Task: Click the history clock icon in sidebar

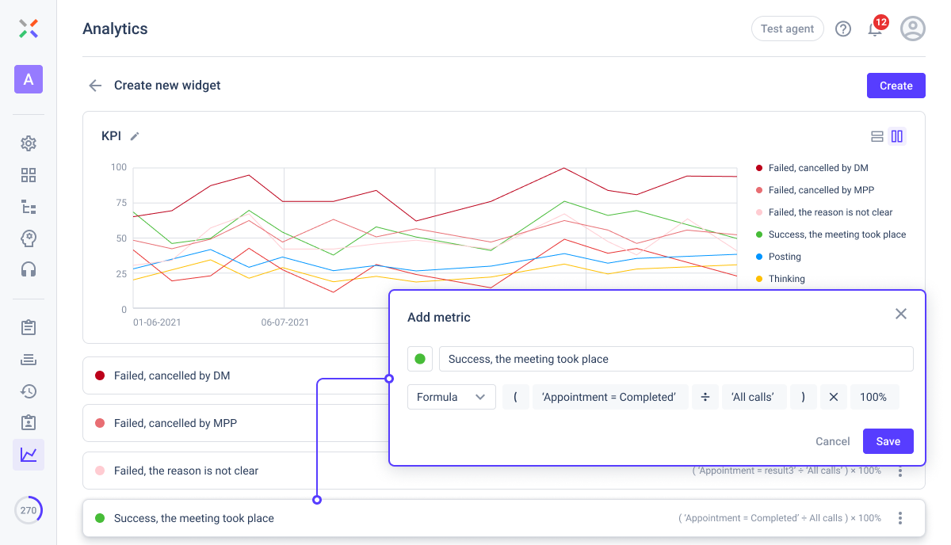Action: click(29, 391)
